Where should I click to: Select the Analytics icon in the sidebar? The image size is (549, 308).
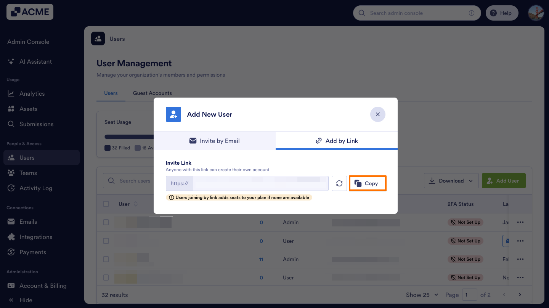point(11,93)
